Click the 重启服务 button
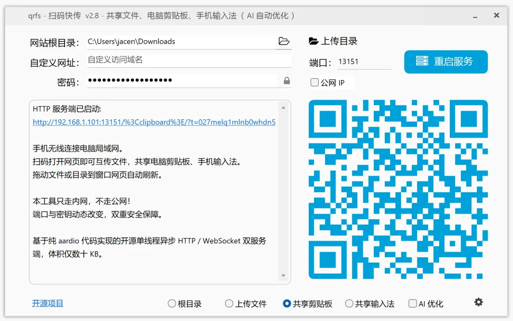513x321 pixels. point(446,62)
